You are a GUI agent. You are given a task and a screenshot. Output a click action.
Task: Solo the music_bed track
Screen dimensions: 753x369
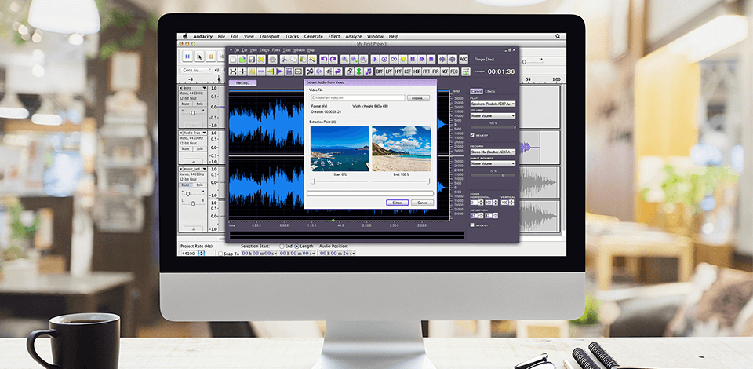pyautogui.click(x=200, y=185)
